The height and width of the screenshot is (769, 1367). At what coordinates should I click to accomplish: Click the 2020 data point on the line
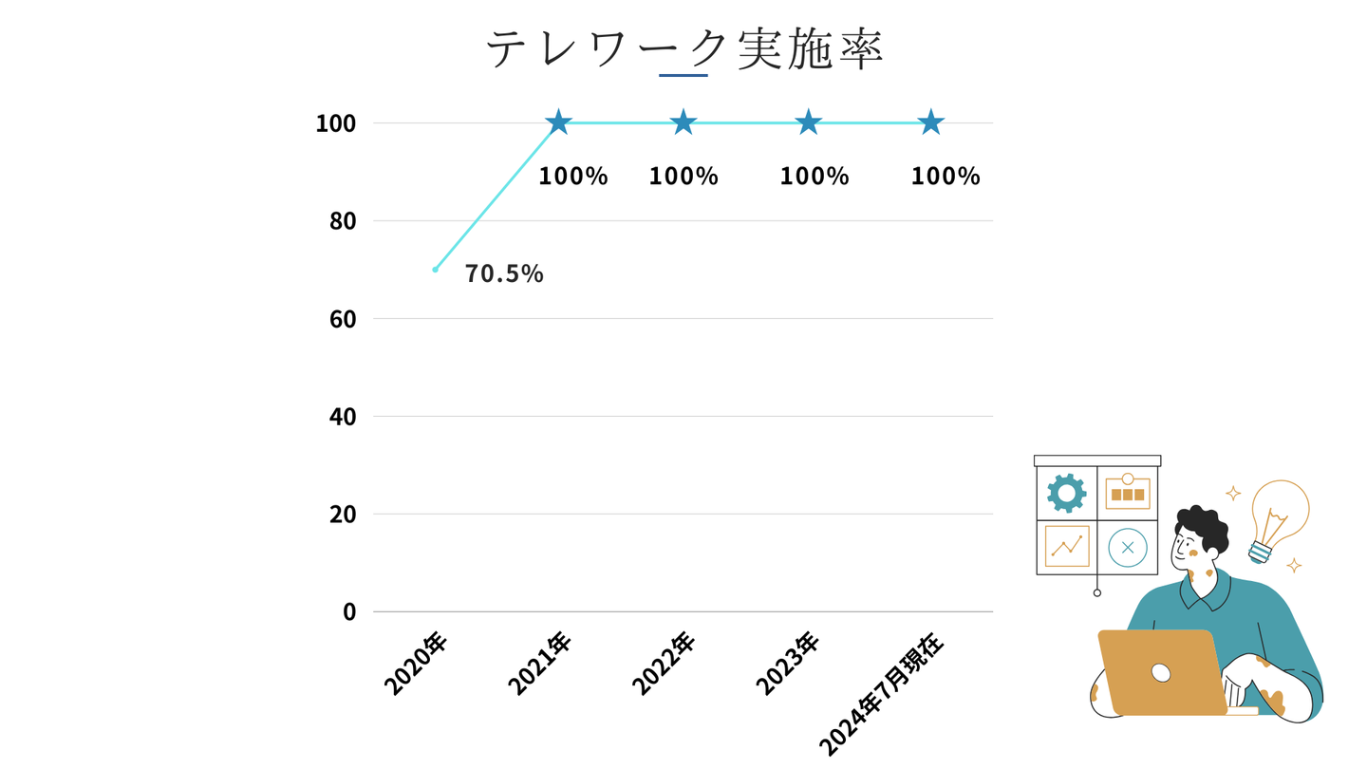[x=436, y=270]
